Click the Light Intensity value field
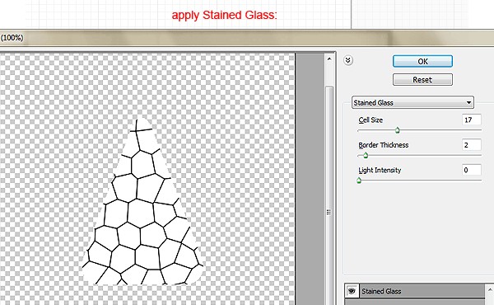This screenshot has height=305, width=494. [472, 170]
